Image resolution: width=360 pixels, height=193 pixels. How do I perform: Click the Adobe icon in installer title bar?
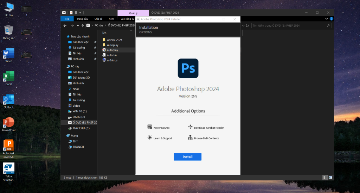138,19
